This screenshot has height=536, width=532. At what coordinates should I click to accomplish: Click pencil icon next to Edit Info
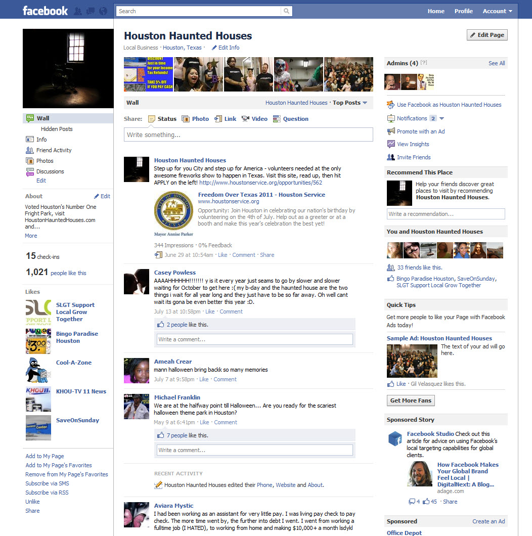[214, 48]
